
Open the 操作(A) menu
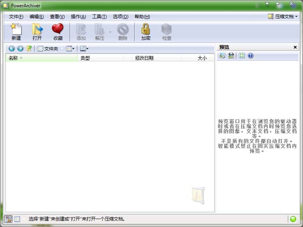tap(78, 17)
